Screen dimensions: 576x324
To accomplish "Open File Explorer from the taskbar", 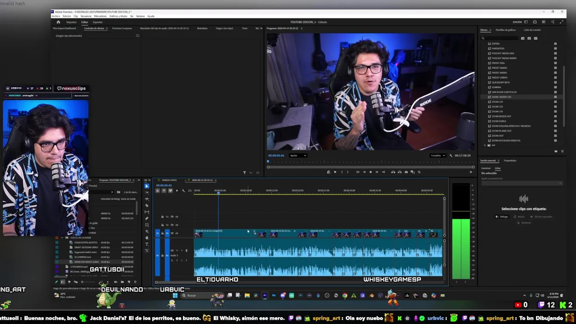I will pos(247,296).
